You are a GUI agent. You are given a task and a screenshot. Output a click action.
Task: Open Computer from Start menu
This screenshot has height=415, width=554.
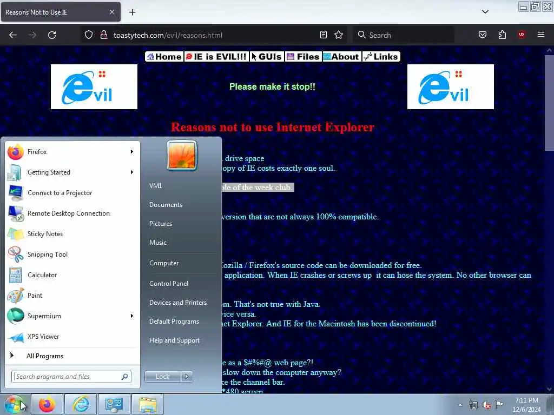tap(164, 263)
